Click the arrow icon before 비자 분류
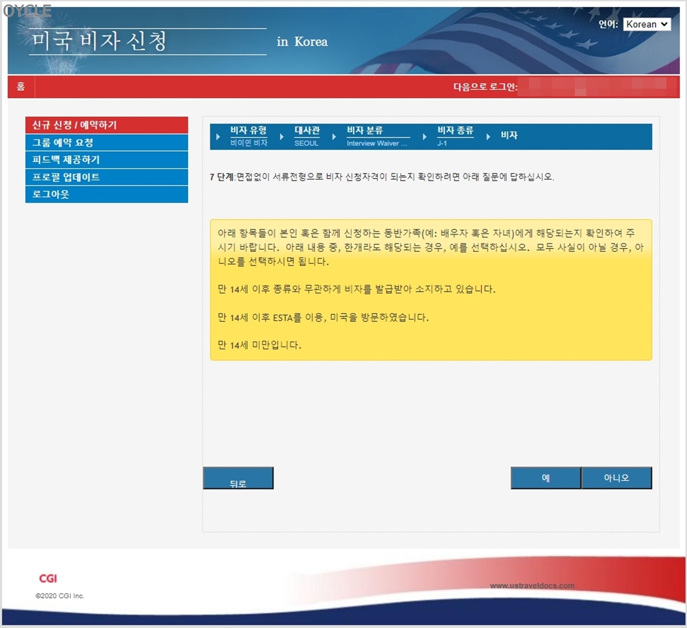This screenshot has width=687, height=628. pyautogui.click(x=334, y=137)
